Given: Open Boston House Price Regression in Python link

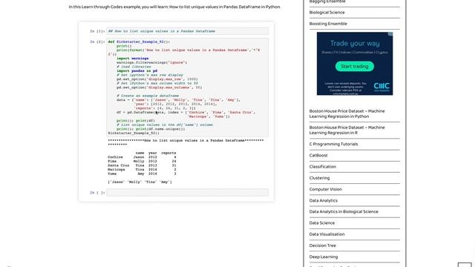Looking at the screenshot, I should 347,113.
